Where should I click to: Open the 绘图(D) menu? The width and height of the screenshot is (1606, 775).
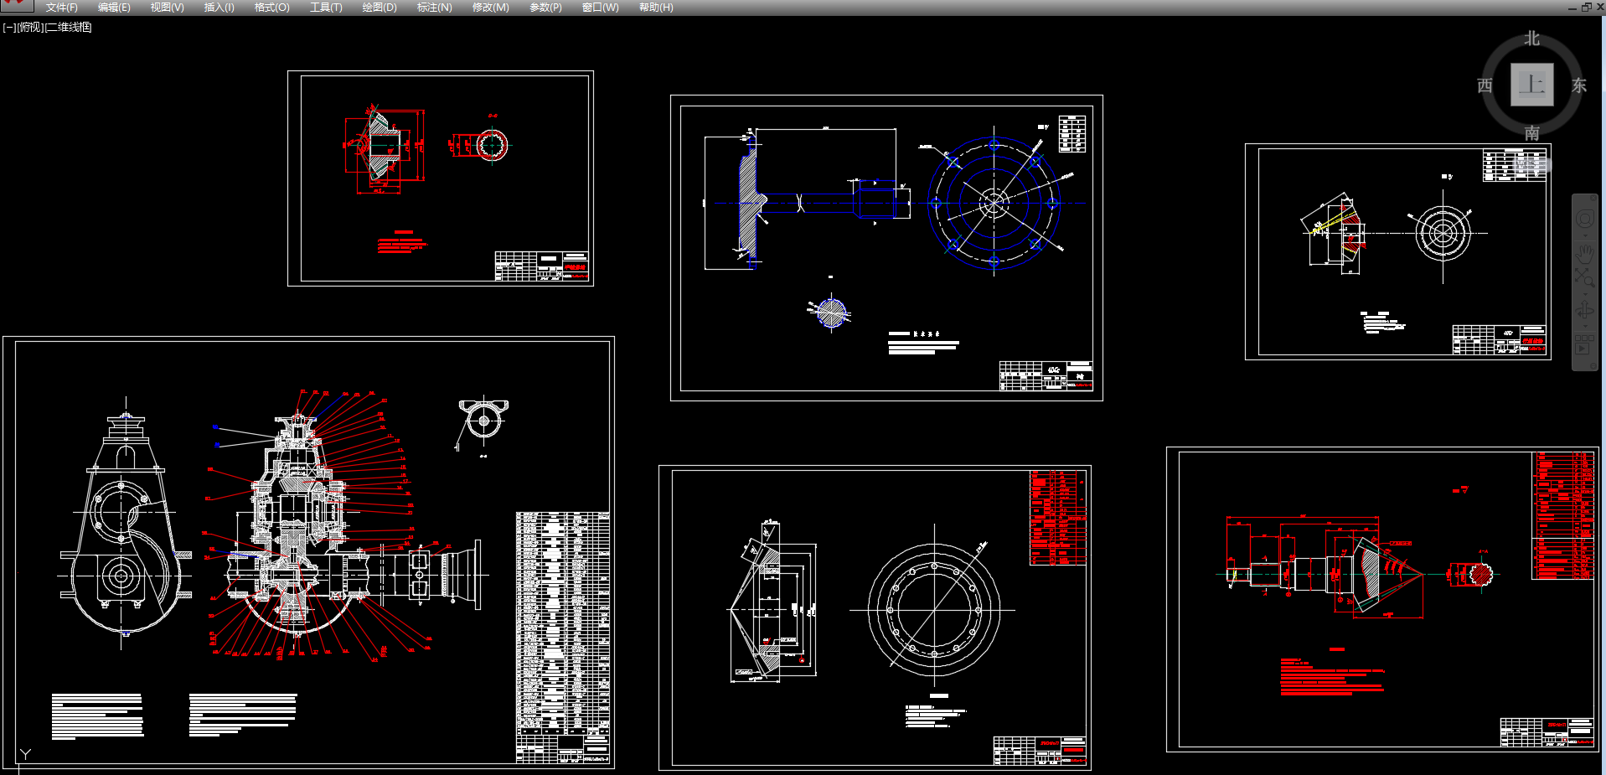tap(380, 8)
